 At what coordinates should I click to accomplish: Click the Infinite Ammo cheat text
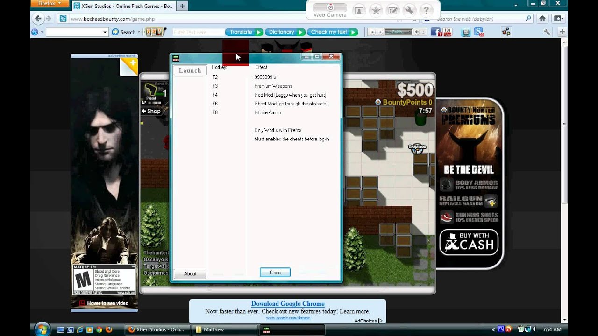268,112
